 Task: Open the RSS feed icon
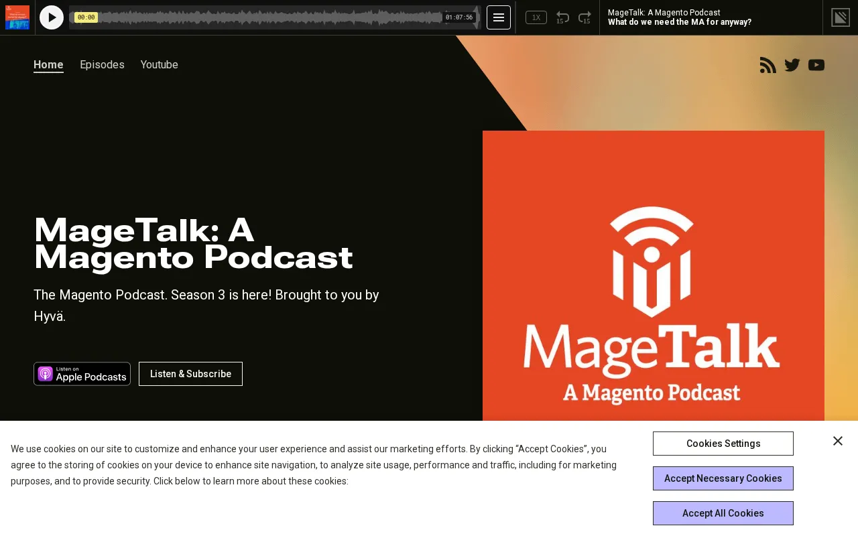[x=768, y=65]
